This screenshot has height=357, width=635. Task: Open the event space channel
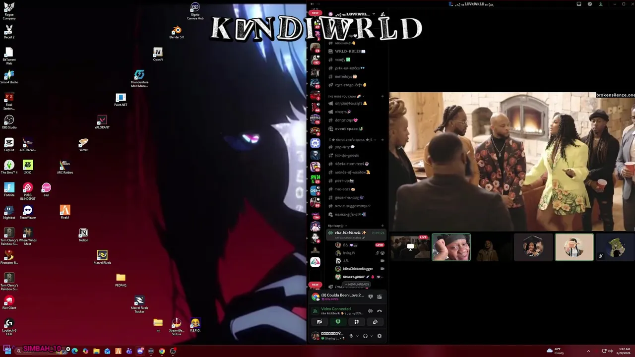(349, 128)
